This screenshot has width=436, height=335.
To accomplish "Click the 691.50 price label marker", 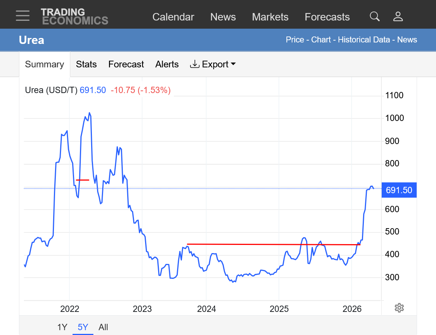I will pos(399,190).
